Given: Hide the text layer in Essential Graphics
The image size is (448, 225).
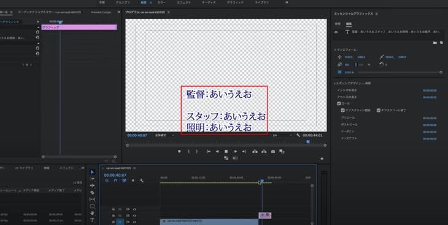Looking at the screenshot, I should point(336,32).
